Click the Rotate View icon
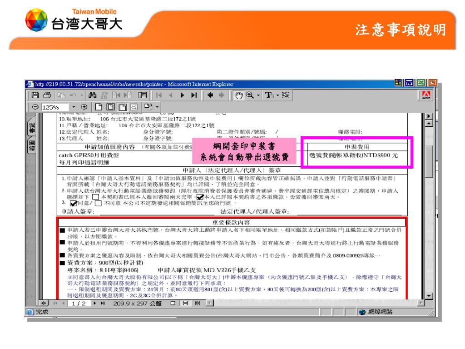The image size is (465, 349). (x=148, y=106)
